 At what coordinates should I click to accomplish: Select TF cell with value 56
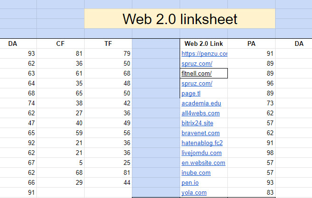[108, 133]
